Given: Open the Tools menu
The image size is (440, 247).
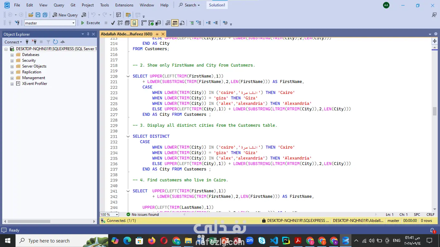Looking at the screenshot, I should (104, 5).
